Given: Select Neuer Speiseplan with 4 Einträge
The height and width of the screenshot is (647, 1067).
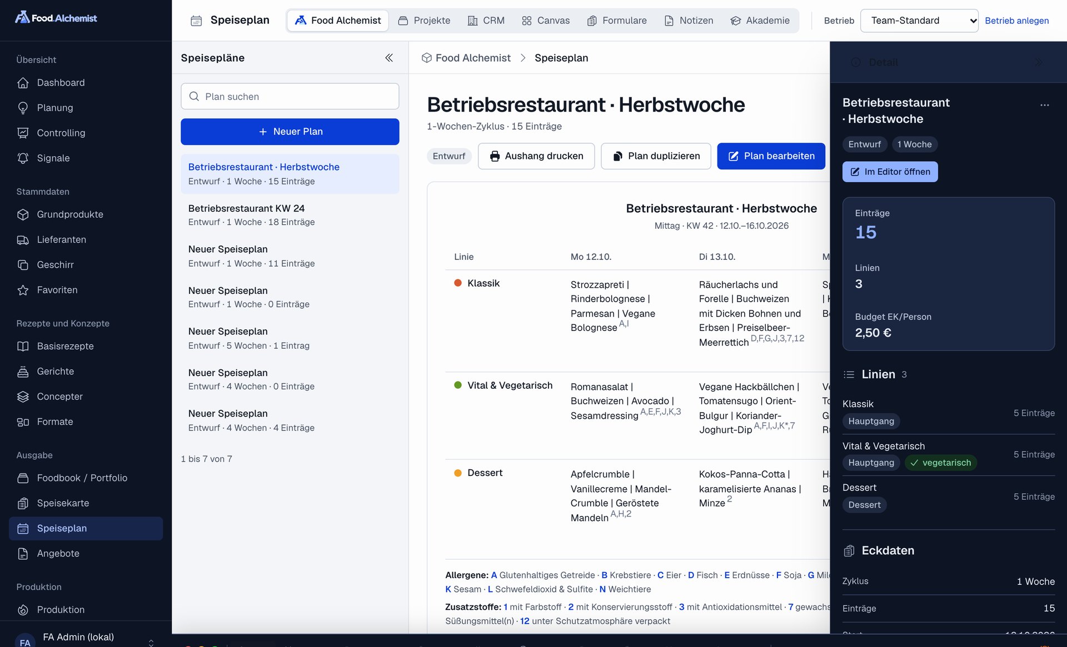Looking at the screenshot, I should tap(290, 420).
